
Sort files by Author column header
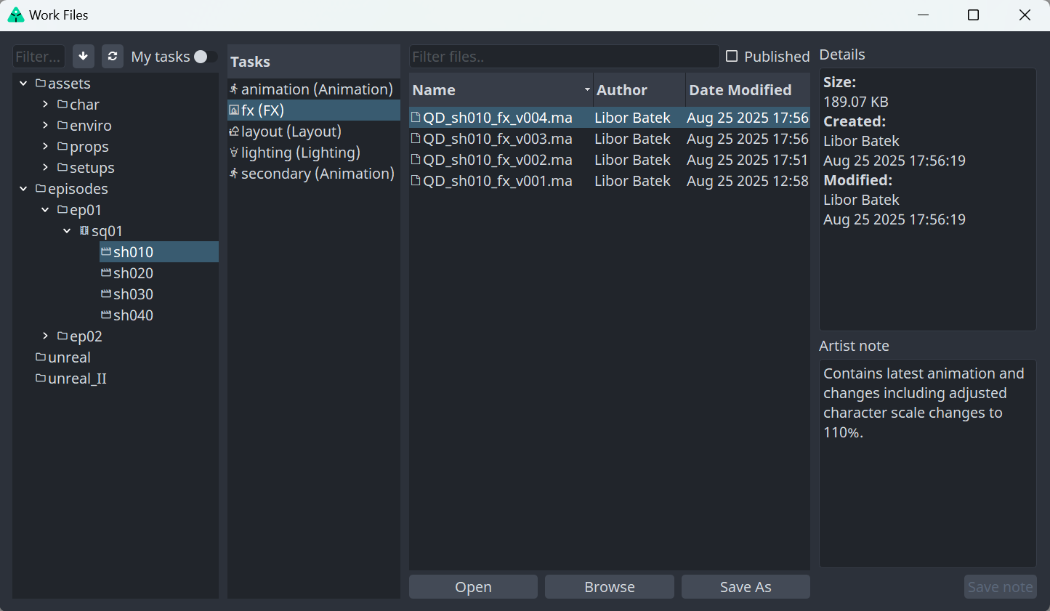[x=621, y=90]
